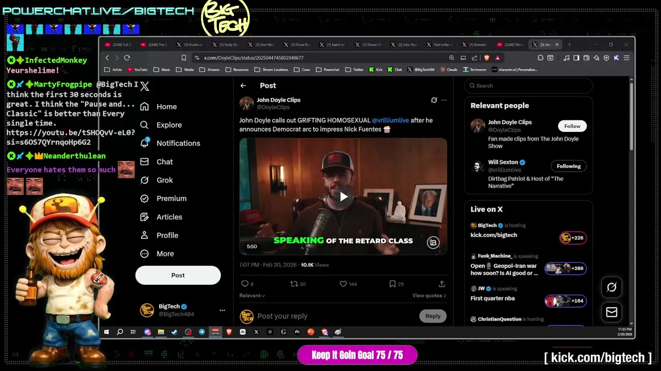Click the X Search box
The height and width of the screenshot is (371, 661).
coord(528,86)
